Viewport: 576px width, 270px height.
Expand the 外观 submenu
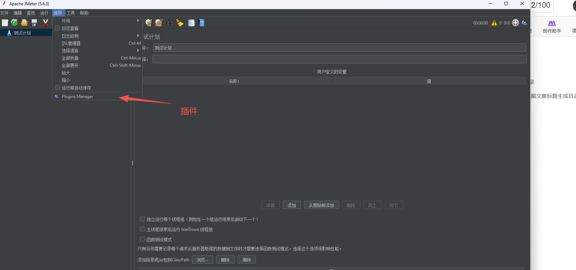click(x=97, y=21)
